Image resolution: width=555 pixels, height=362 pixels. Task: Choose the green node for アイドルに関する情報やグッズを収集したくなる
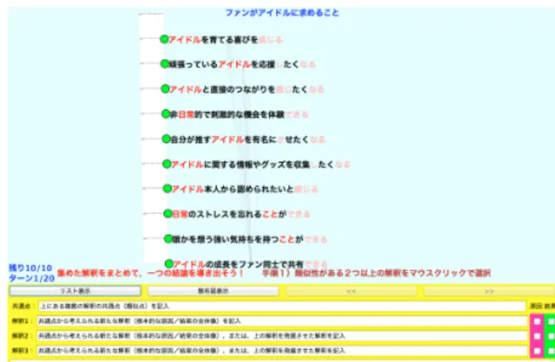[x=167, y=164]
